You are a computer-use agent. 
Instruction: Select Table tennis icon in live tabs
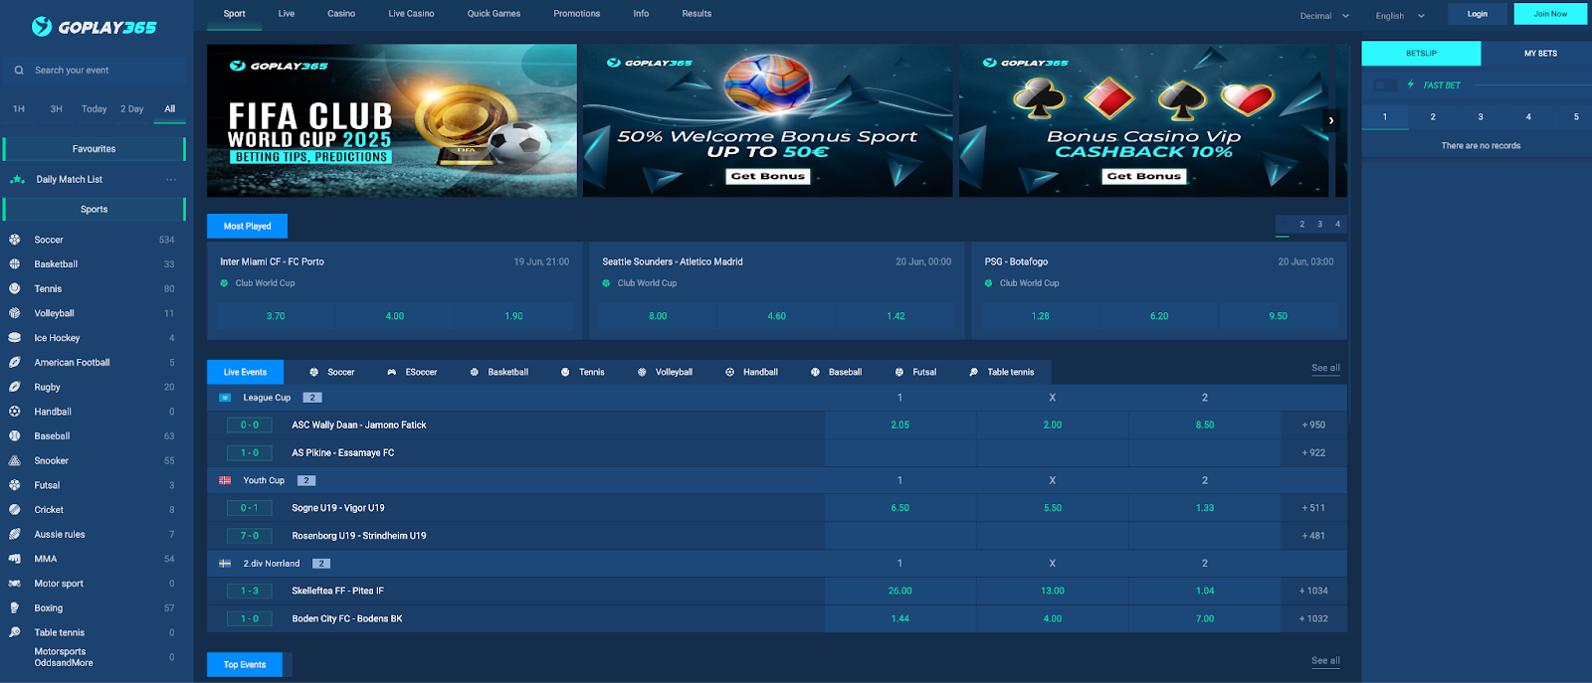pyautogui.click(x=974, y=372)
